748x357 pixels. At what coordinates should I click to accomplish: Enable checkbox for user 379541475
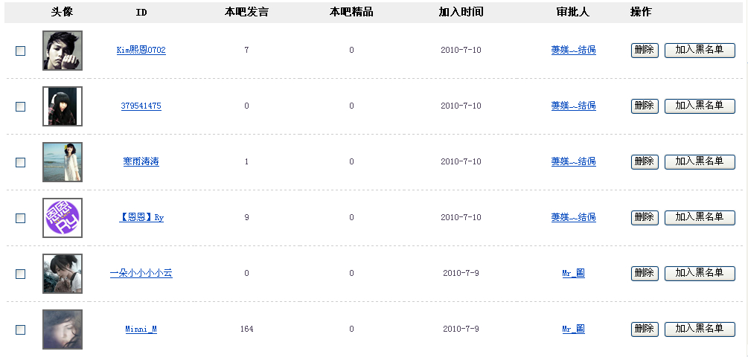coord(21,107)
